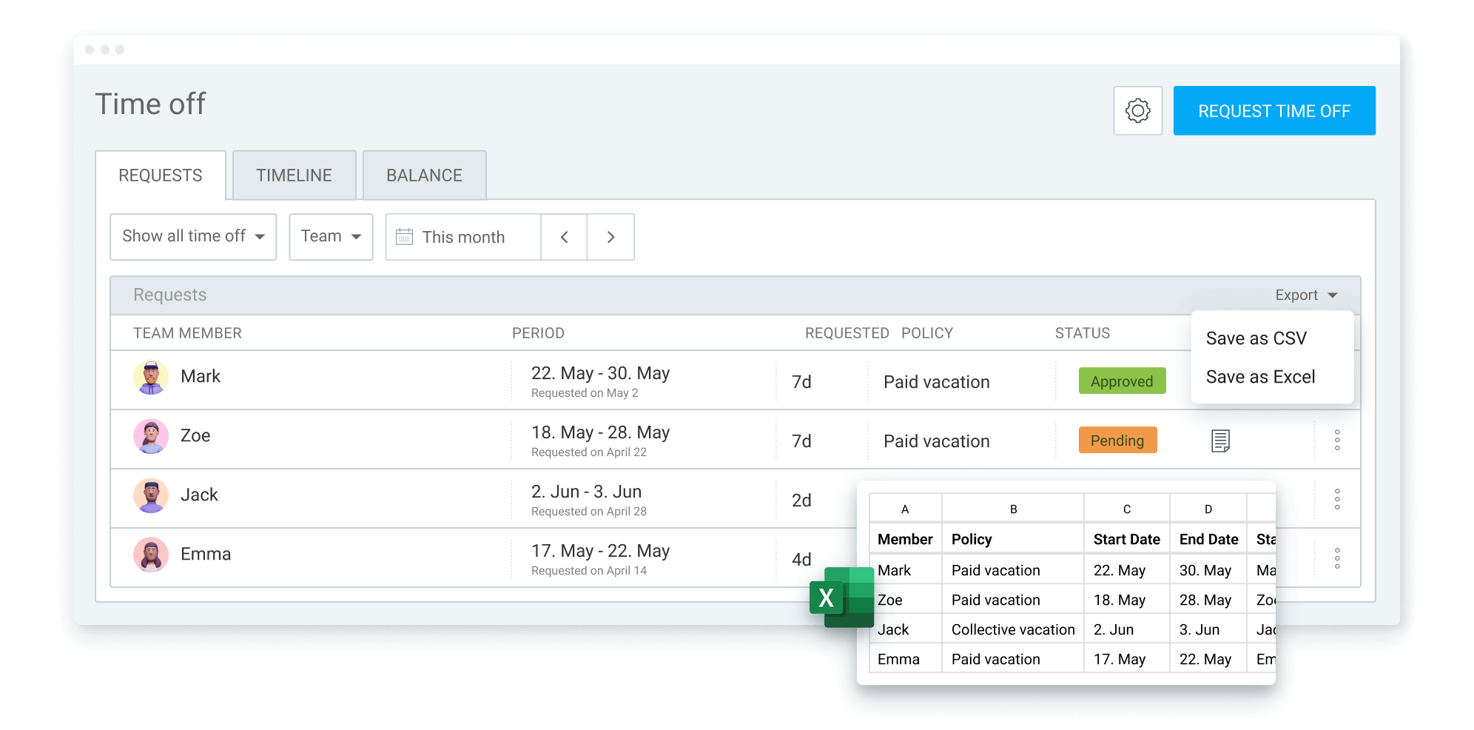Click the orange Pending status badge
The width and height of the screenshot is (1474, 730).
[1117, 441]
